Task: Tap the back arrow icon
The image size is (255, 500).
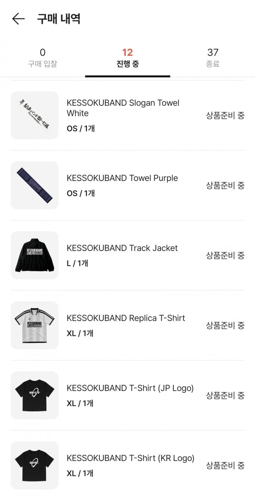Action: (x=18, y=19)
